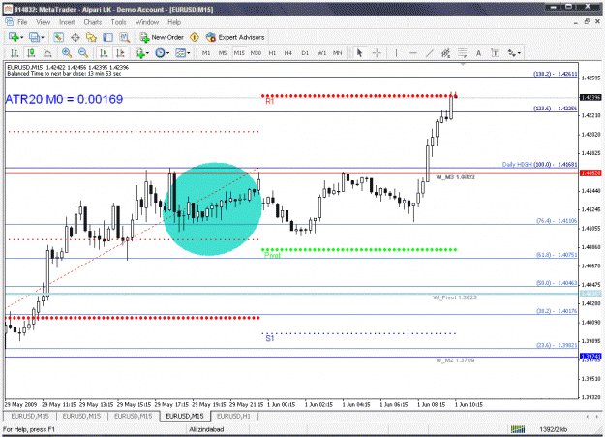The height and width of the screenshot is (437, 605).
Task: Open the Templates icon
Action: 180,53
